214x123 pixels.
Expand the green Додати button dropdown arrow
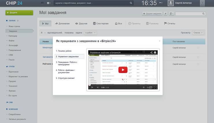(31, 13)
